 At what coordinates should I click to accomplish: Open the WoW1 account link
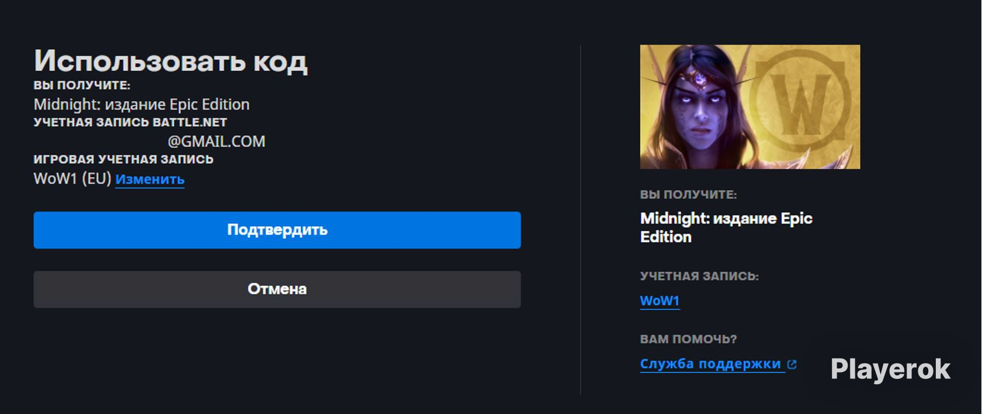point(660,301)
